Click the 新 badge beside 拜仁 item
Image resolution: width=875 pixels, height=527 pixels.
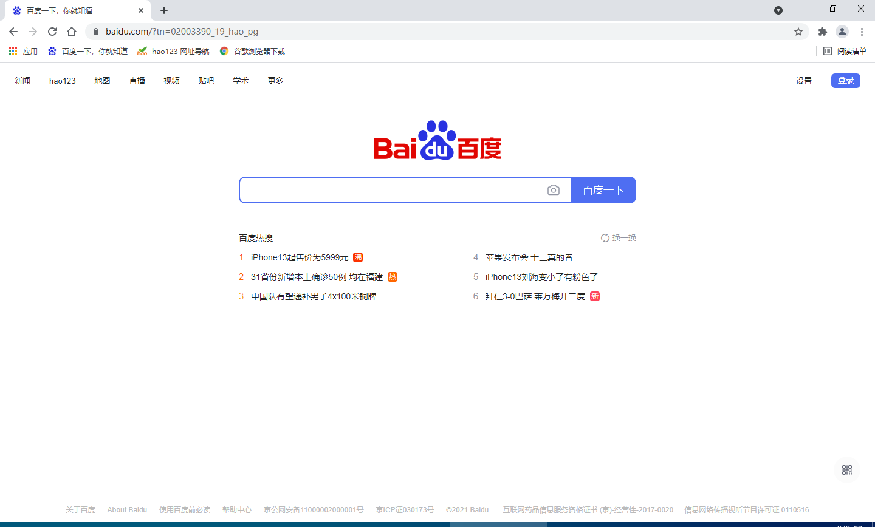tap(595, 296)
